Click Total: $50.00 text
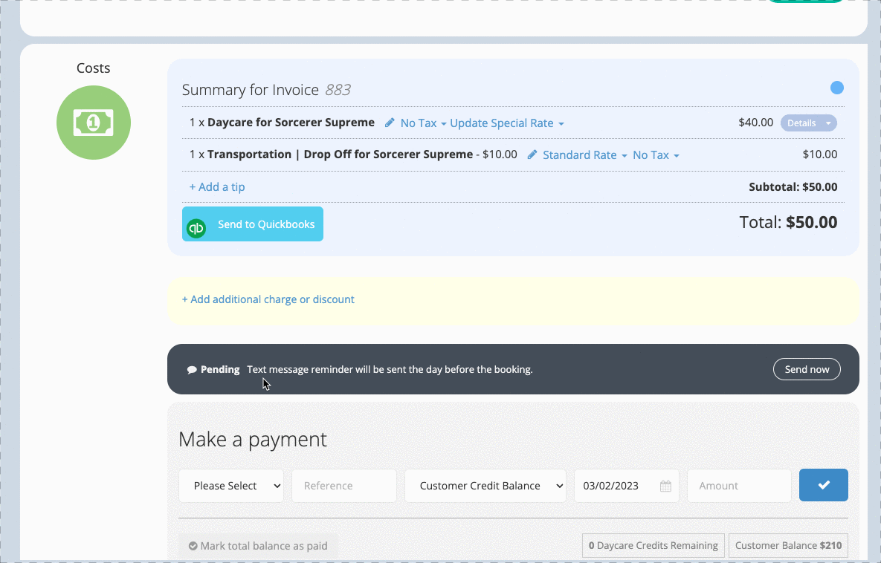Viewport: 881px width, 563px height. tap(788, 222)
